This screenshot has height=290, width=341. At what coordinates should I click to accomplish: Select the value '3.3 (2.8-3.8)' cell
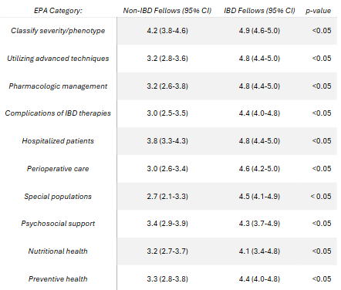pyautogui.click(x=167, y=279)
